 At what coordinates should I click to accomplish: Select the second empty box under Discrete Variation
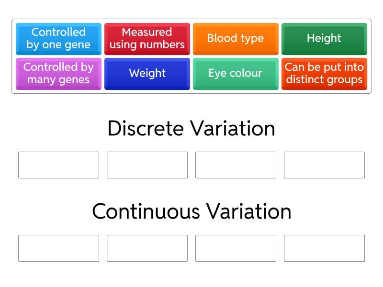pos(147,165)
